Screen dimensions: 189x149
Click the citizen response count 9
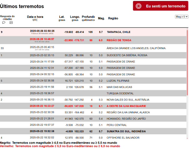(2, 32)
